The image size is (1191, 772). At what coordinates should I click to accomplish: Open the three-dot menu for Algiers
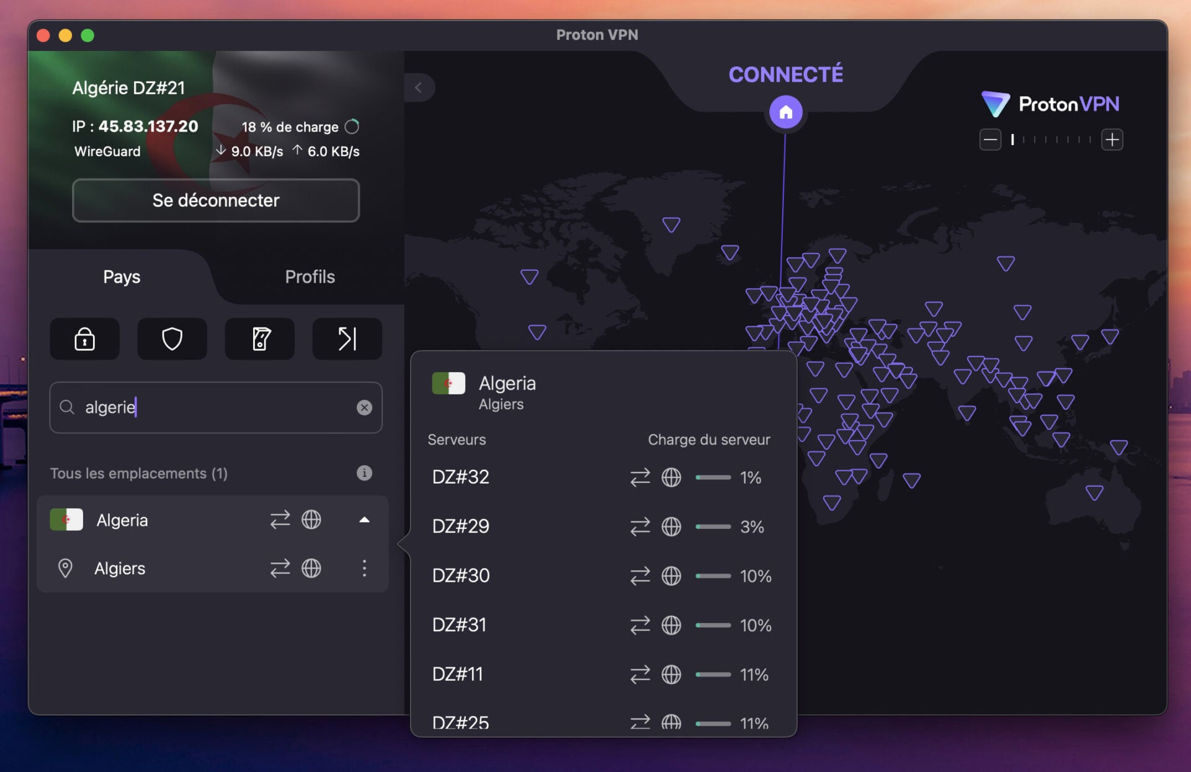(x=364, y=568)
